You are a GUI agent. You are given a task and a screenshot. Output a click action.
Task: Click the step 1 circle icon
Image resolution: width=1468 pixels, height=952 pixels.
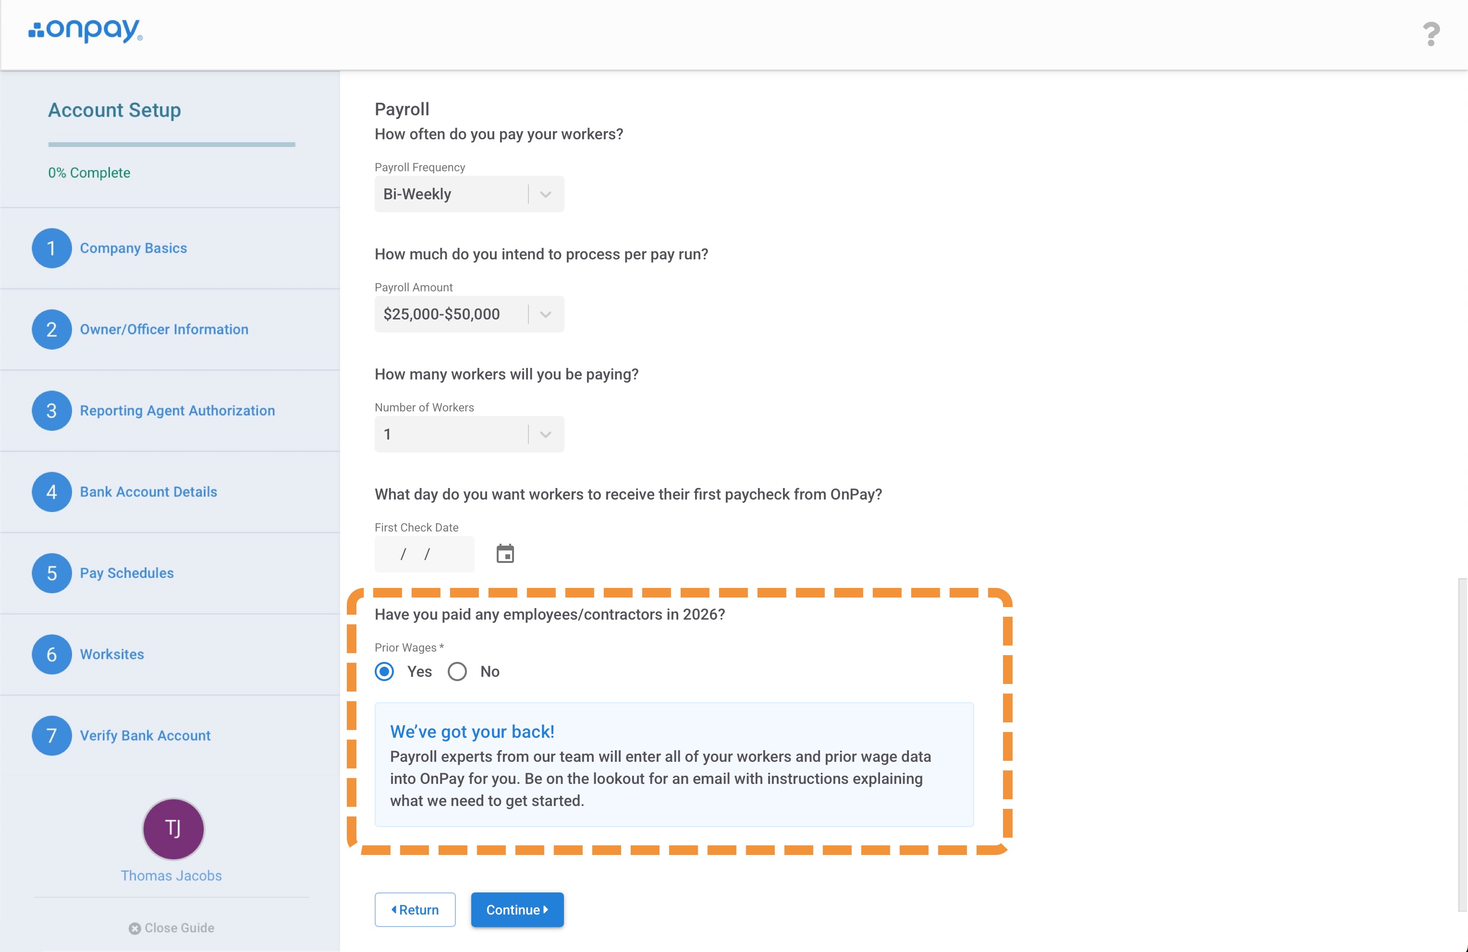click(52, 248)
